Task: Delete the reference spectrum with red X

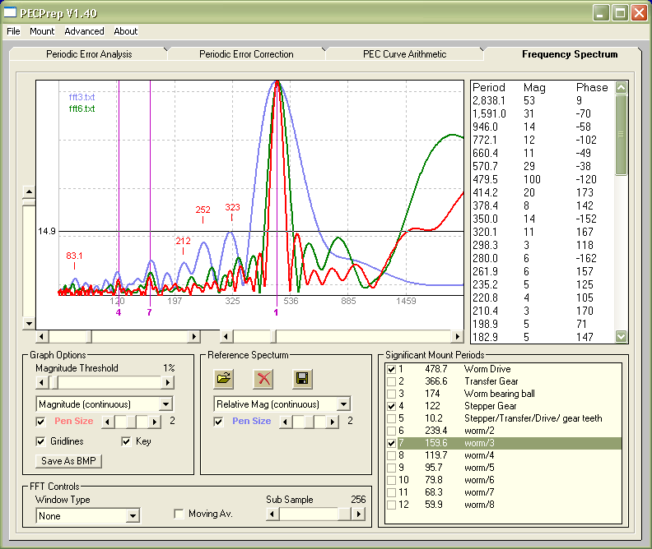Action: click(x=263, y=379)
